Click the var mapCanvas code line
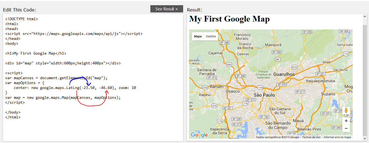The image size is (369, 143). tap(56, 78)
